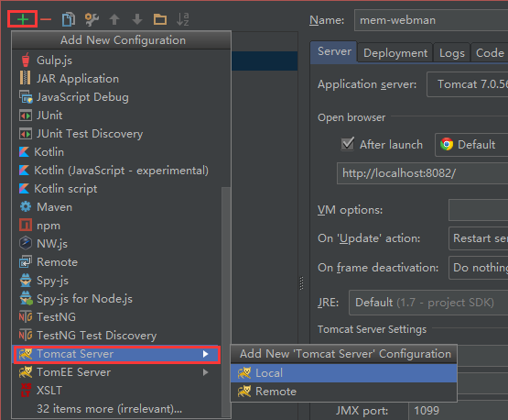Click the move up arrow icon
The image size is (508, 420).
click(x=114, y=19)
